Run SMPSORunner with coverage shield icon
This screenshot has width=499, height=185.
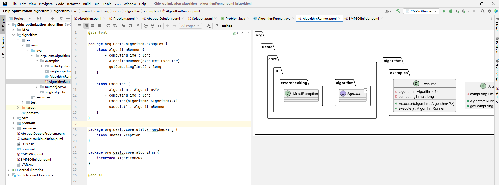coord(457,11)
